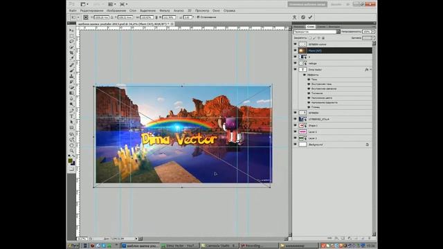
Task: Click the reference point locator grid
Action: [86, 17]
